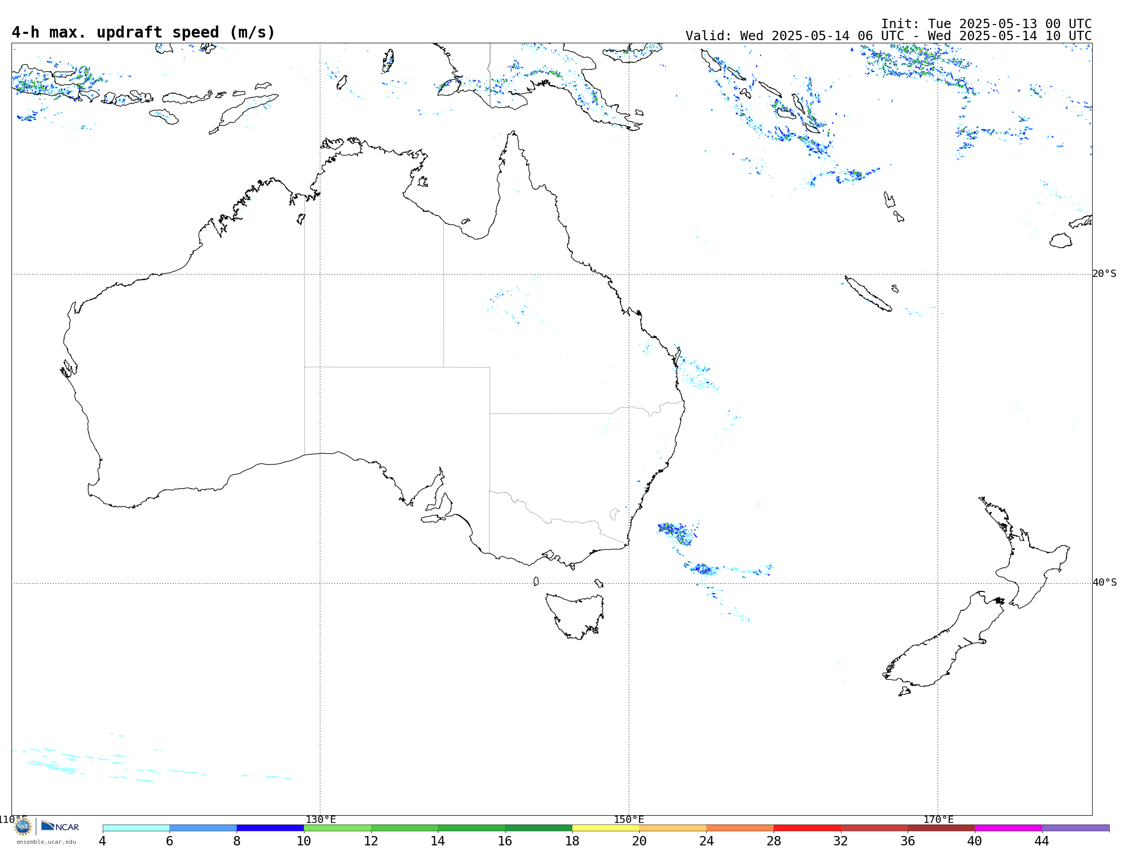Pick the brown 36–40 m/s swatch
The height and width of the screenshot is (848, 1126).
(941, 828)
